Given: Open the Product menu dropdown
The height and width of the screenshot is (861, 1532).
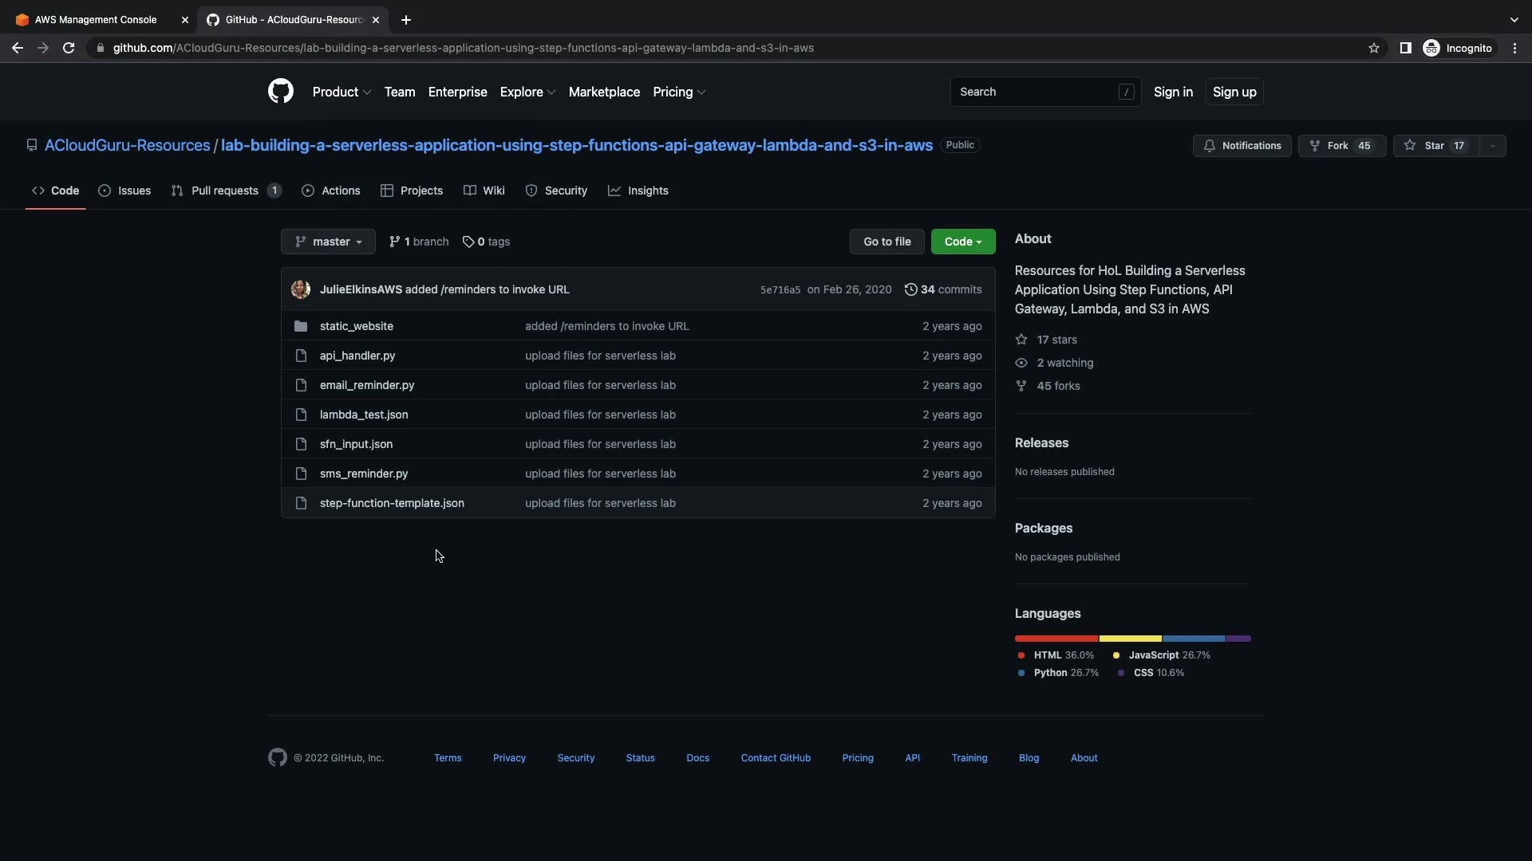Looking at the screenshot, I should (x=342, y=92).
